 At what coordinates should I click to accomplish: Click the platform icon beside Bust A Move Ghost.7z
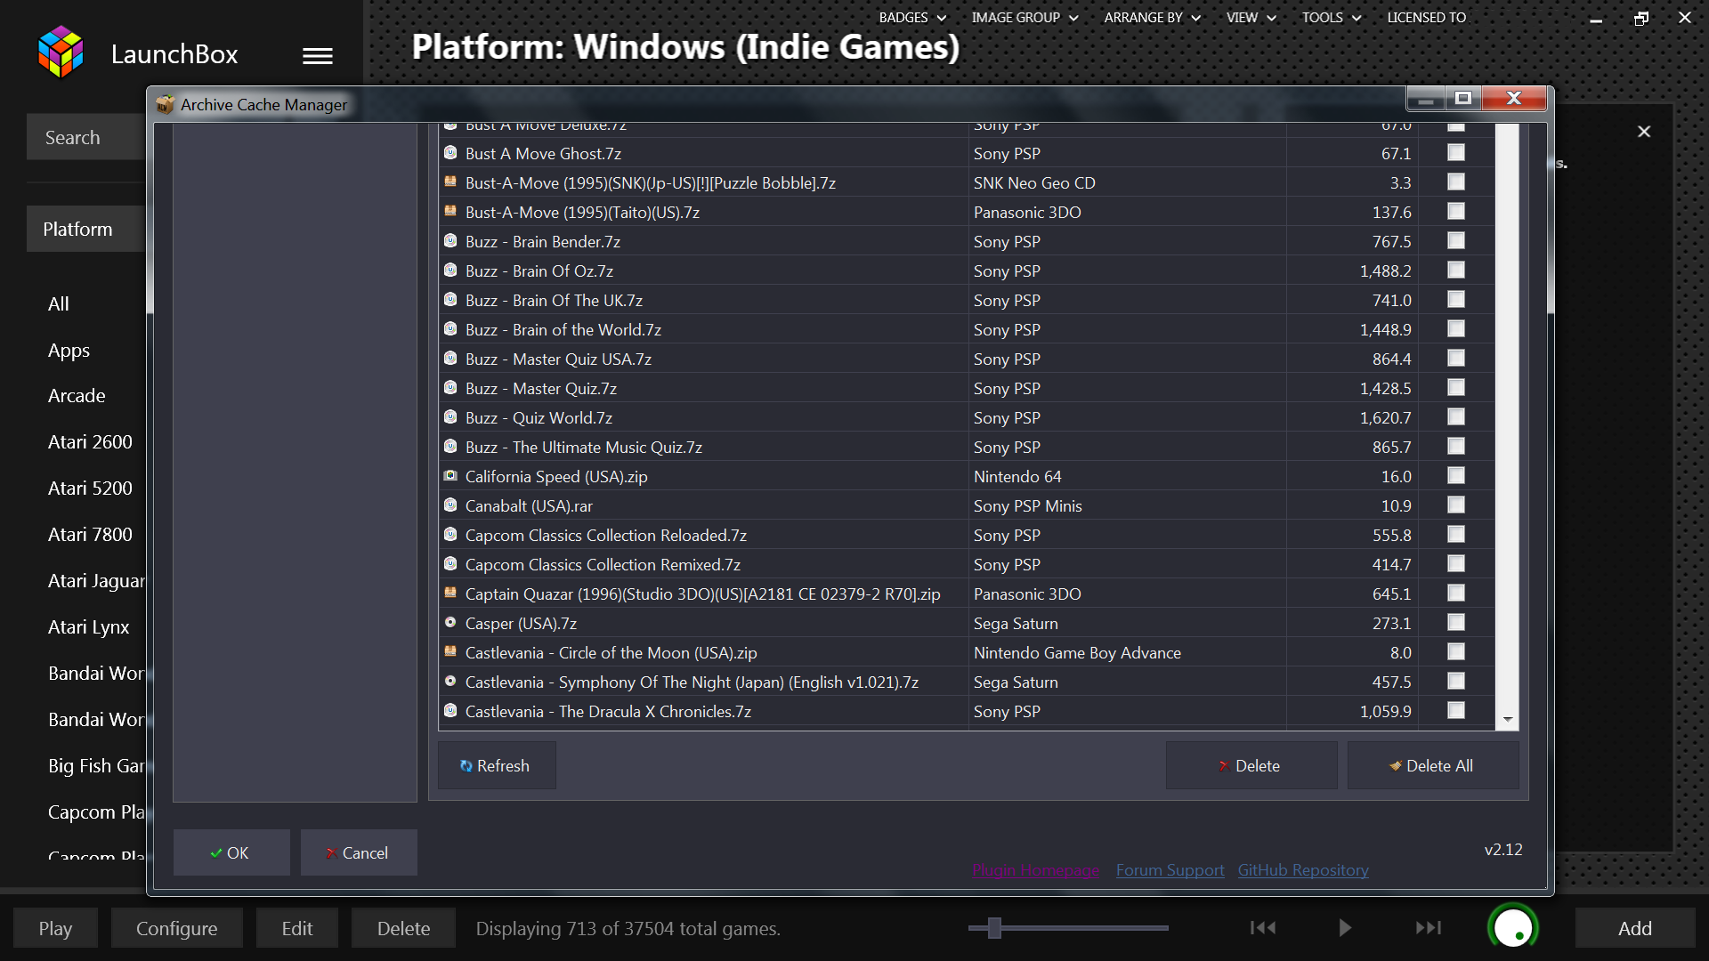(450, 153)
